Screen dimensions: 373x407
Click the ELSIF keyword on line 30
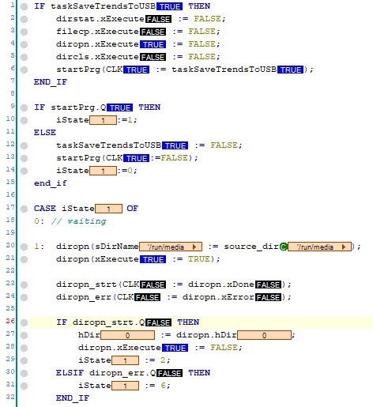point(70,373)
